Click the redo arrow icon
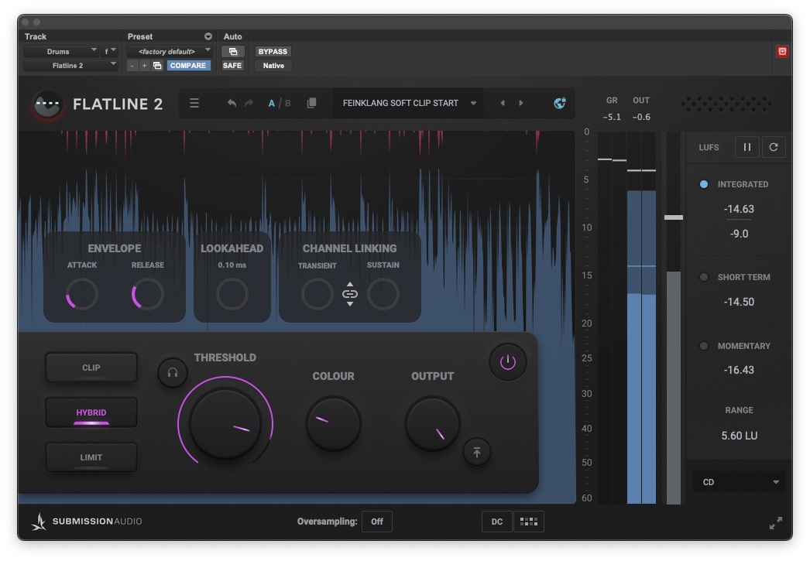Image resolution: width=810 pixels, height=561 pixels. [x=249, y=103]
